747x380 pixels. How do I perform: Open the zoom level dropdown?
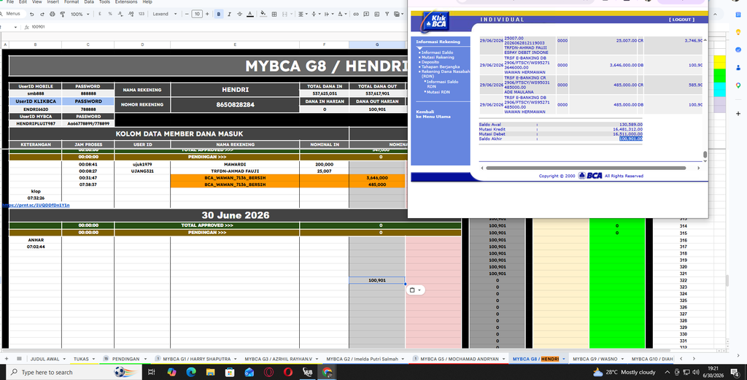[80, 15]
